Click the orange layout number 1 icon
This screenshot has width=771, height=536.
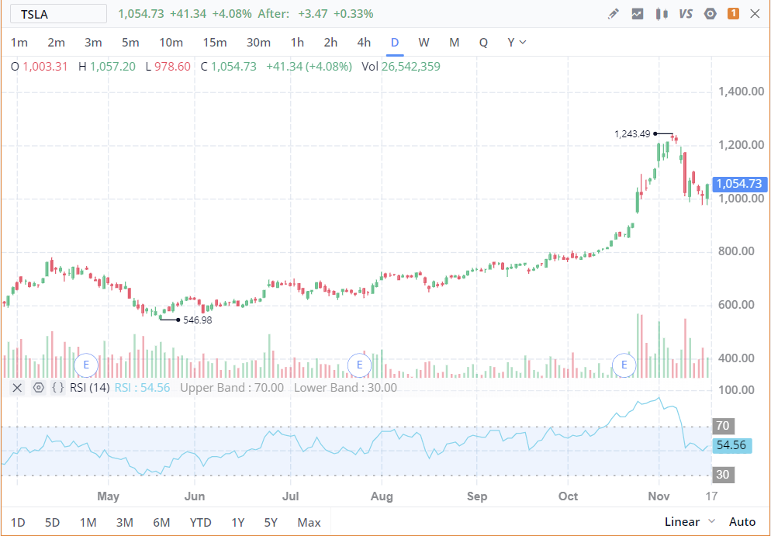pos(733,14)
